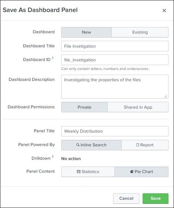Click the pie icon on Pie Chart
The image size is (174, 208).
pos(132,172)
